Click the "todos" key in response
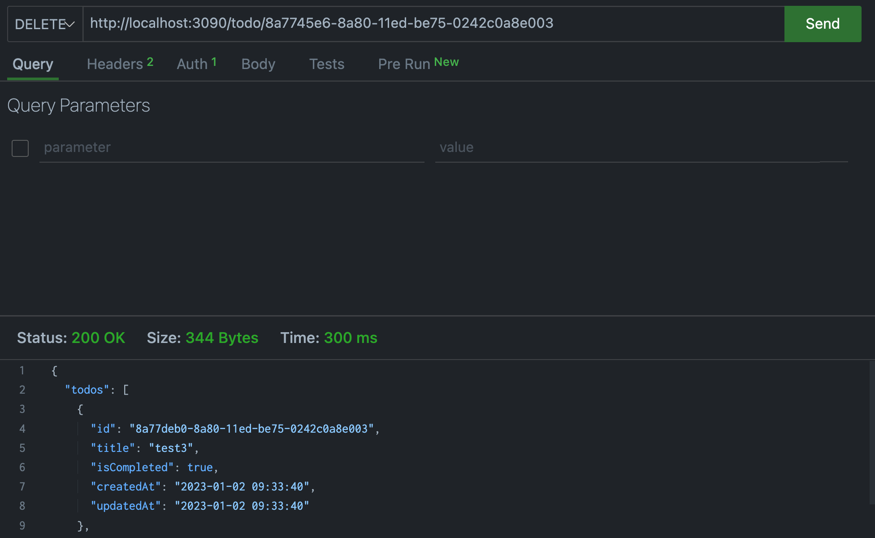 pyautogui.click(x=87, y=390)
